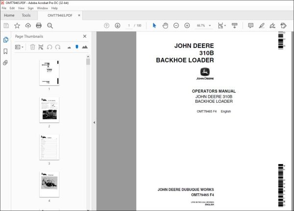Select page 2 thumbnail

click(49, 110)
